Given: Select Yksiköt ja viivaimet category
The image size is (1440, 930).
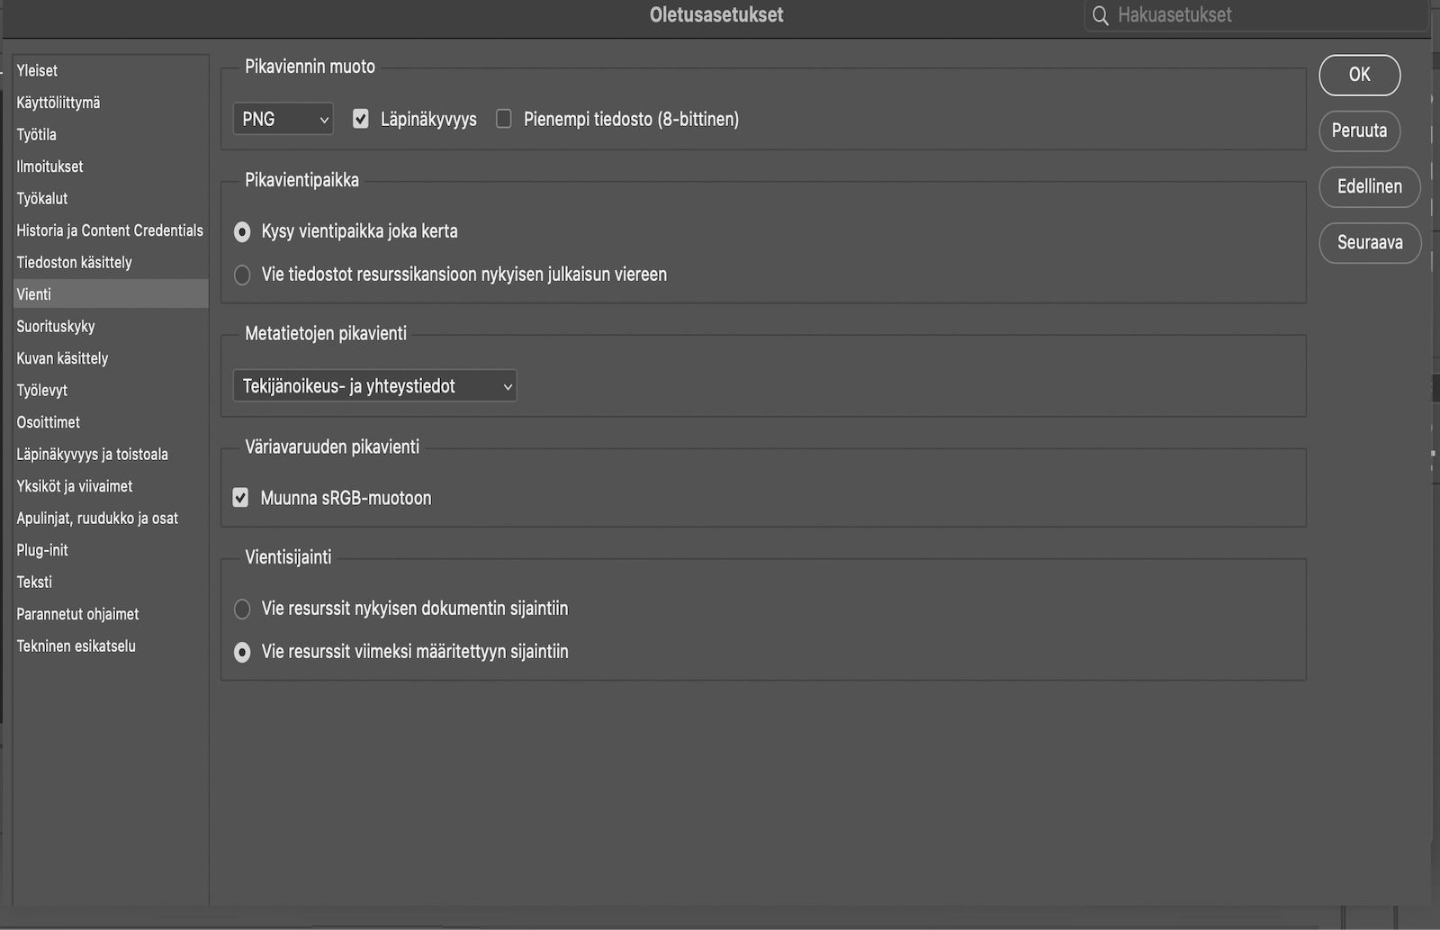Looking at the screenshot, I should 111,486.
